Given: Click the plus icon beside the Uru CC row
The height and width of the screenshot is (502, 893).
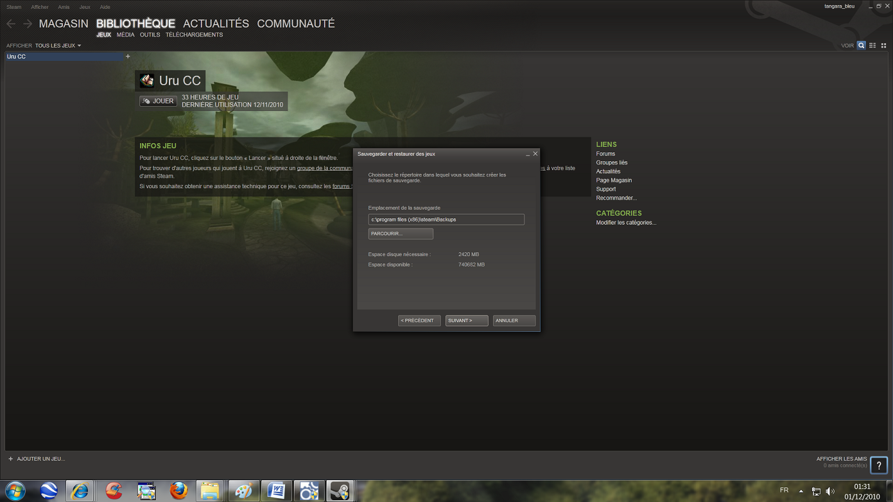Looking at the screenshot, I should [128, 56].
